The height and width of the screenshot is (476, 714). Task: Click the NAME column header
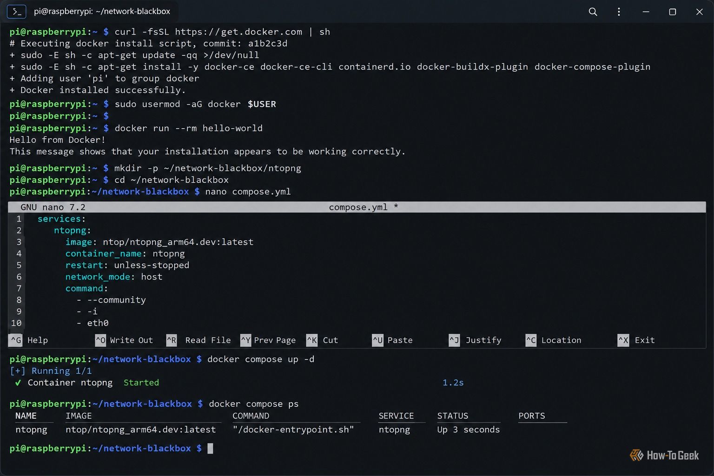(26, 416)
